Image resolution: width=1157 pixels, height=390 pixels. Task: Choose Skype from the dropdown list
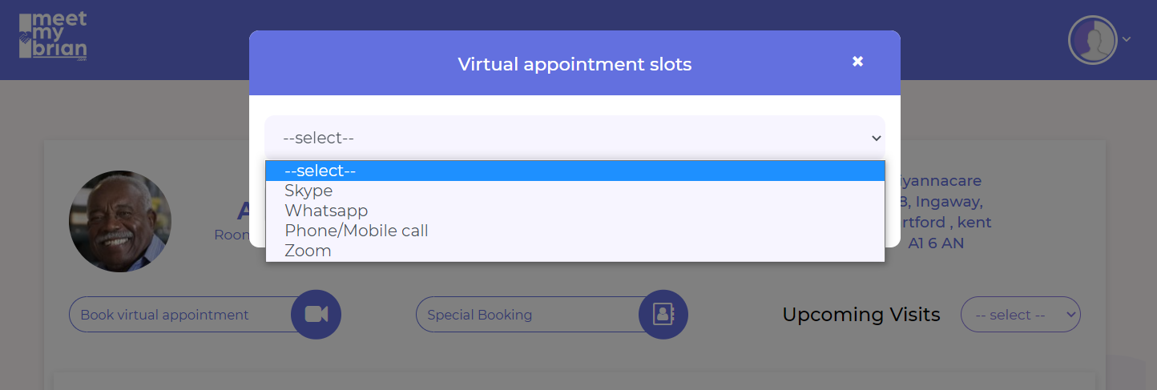(x=308, y=191)
